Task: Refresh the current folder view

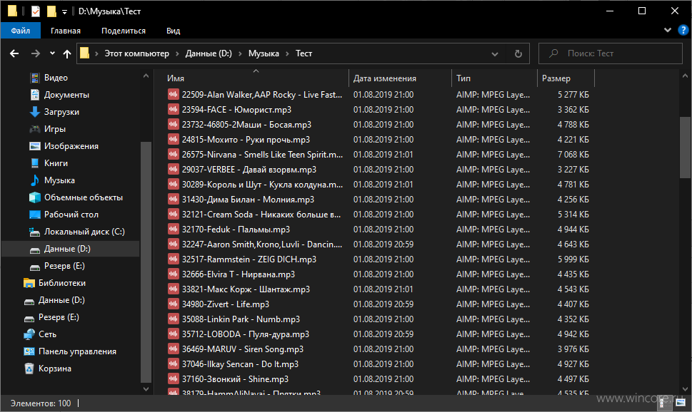Action: (x=518, y=53)
